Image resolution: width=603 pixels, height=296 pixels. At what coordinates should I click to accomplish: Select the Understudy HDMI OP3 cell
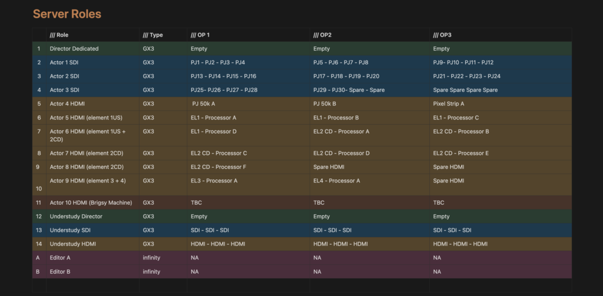(501, 244)
